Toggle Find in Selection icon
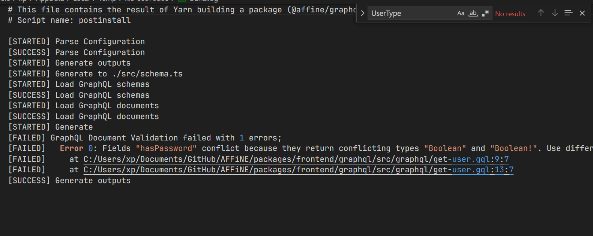The image size is (593, 236). click(x=568, y=13)
